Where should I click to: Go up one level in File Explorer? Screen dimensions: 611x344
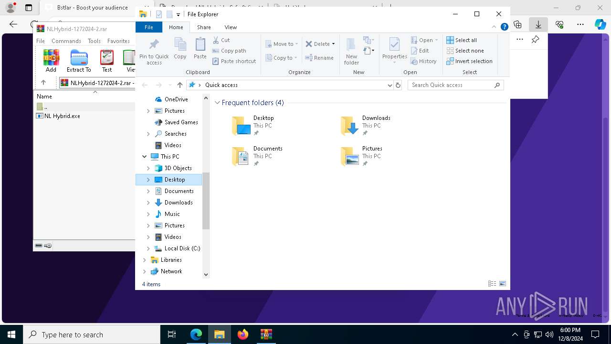coord(179,85)
